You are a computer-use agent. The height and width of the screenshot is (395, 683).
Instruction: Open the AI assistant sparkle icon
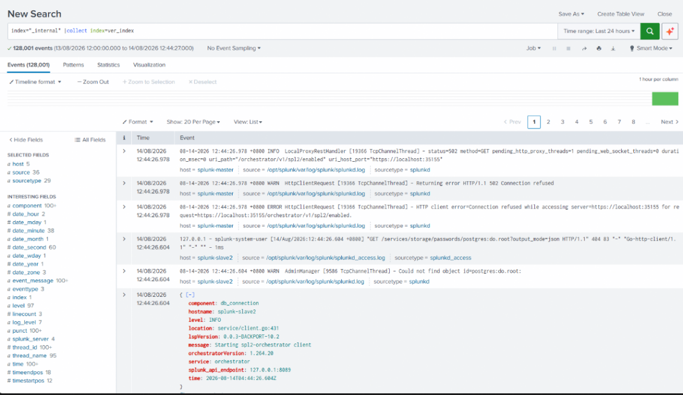(670, 31)
